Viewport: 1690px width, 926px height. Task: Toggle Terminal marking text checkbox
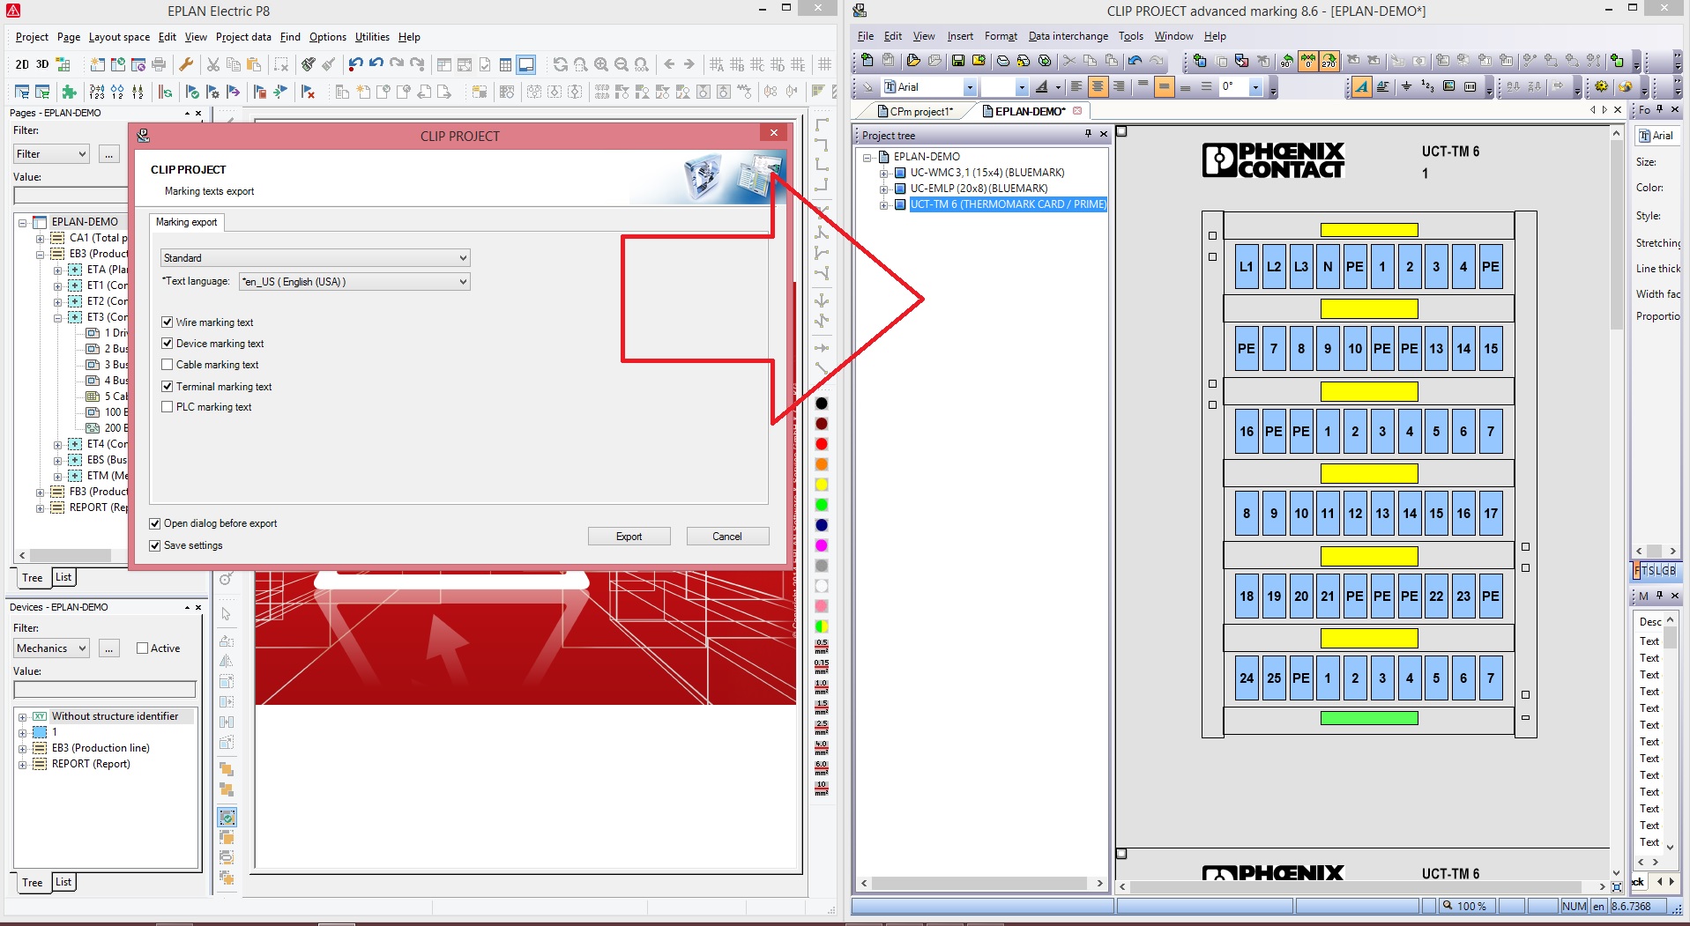[167, 387]
